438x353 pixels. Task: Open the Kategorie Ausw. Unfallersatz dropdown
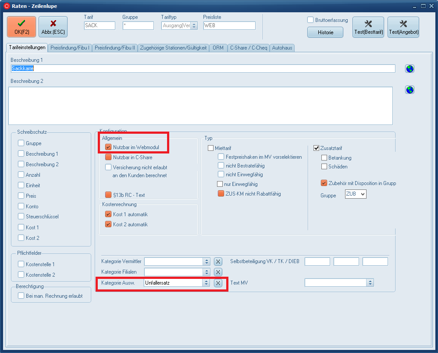click(x=206, y=283)
